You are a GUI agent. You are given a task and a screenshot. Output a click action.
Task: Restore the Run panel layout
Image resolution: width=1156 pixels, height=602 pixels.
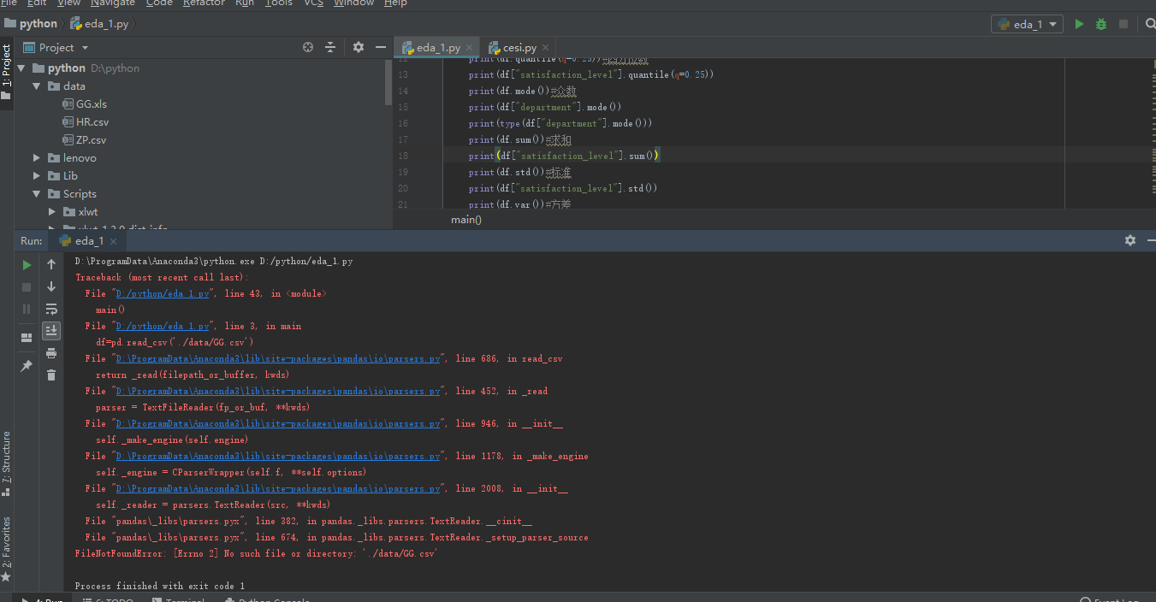(27, 338)
